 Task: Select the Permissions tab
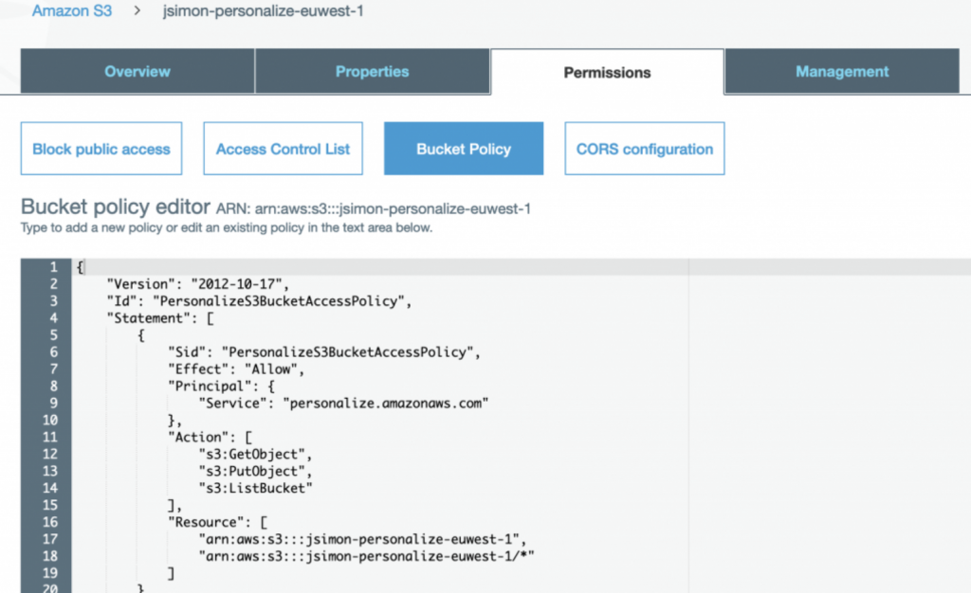tap(607, 72)
